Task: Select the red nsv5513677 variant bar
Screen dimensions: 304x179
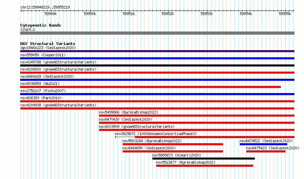Action: click(x=205, y=166)
